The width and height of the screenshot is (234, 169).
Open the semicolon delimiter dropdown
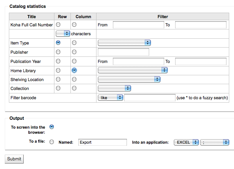click(214, 142)
